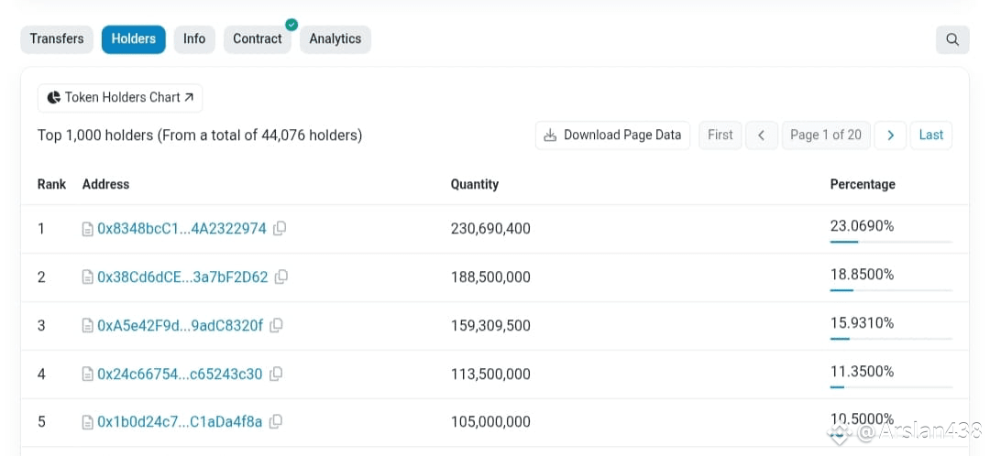Download Page Data
990x456 pixels.
point(613,135)
